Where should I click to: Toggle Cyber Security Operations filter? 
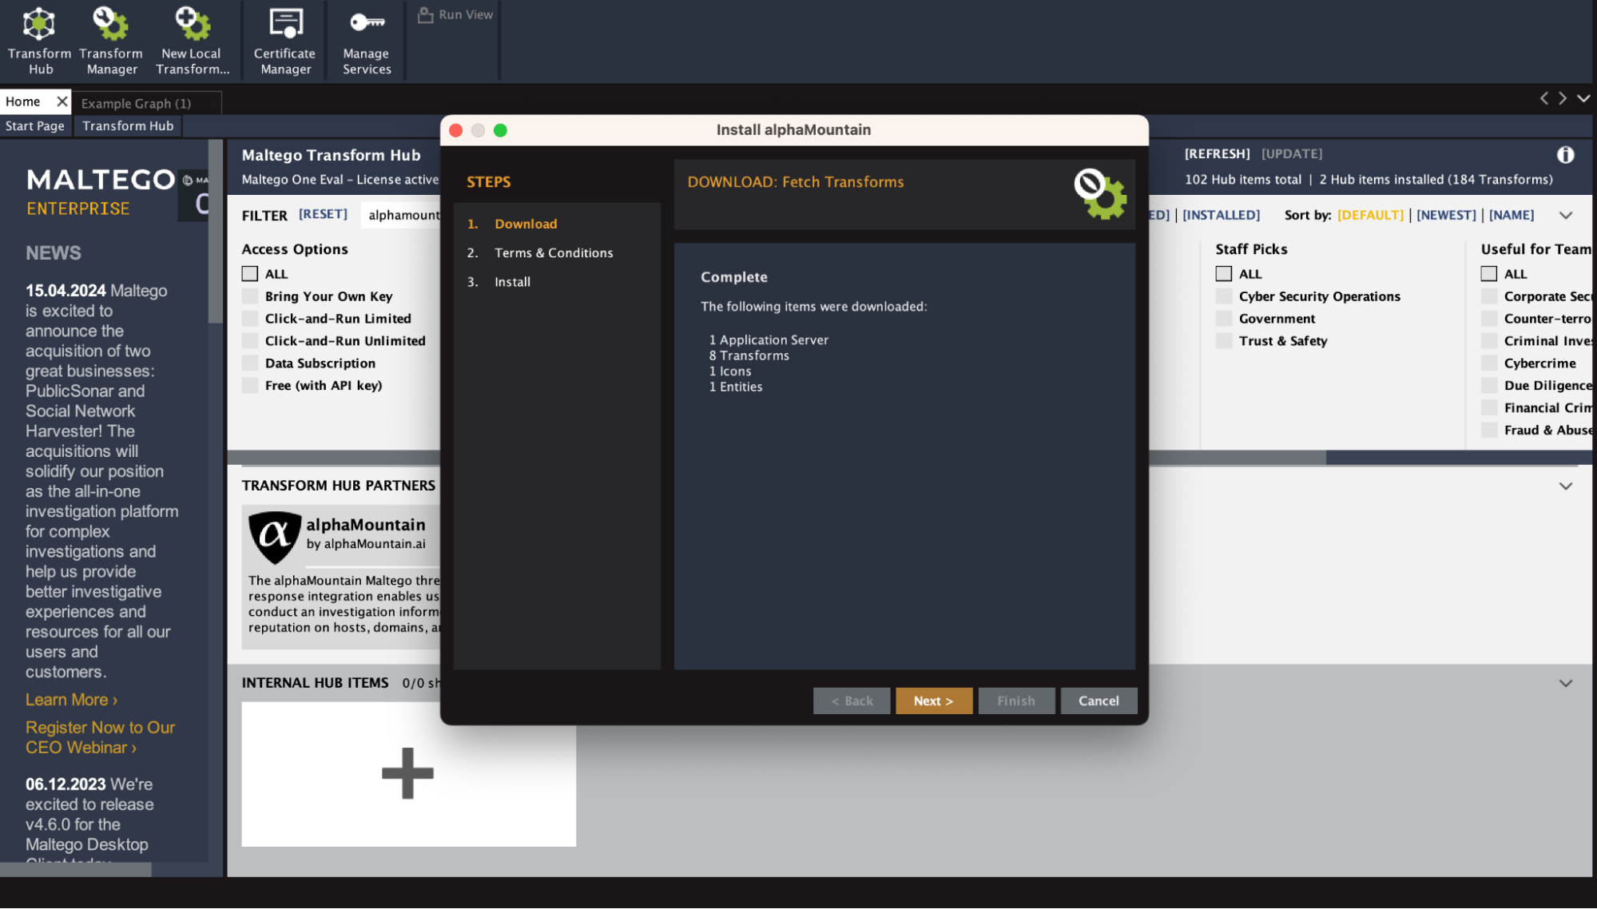1223,296
